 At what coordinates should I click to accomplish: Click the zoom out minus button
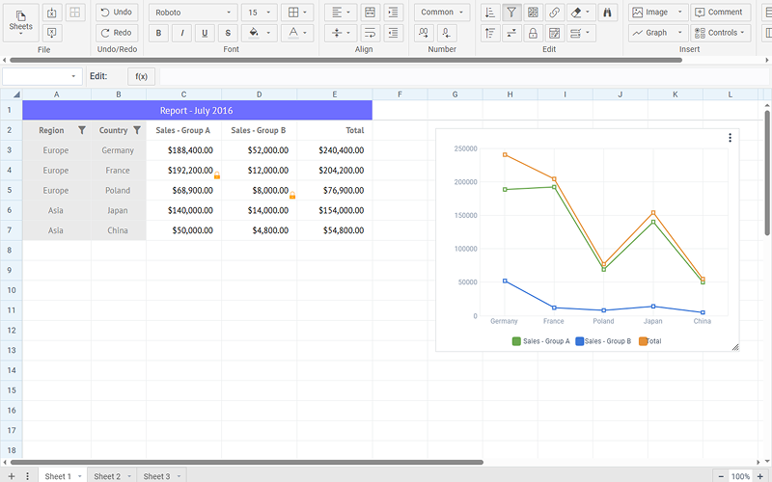point(721,476)
